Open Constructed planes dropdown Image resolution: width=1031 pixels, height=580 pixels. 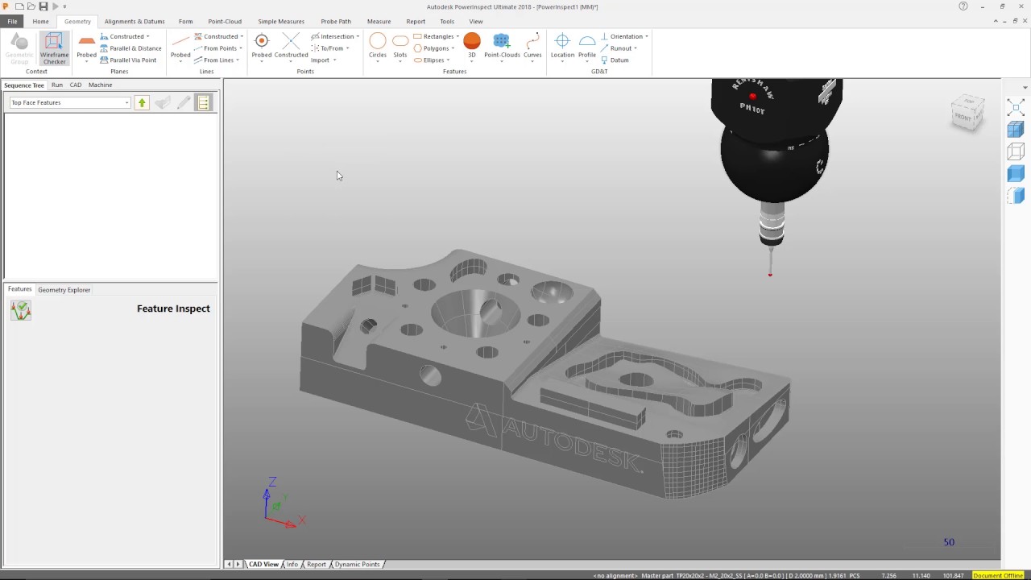point(126,36)
